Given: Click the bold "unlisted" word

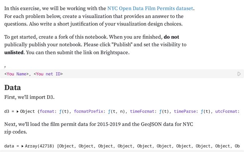Looking at the screenshot, I should click(x=14, y=52).
